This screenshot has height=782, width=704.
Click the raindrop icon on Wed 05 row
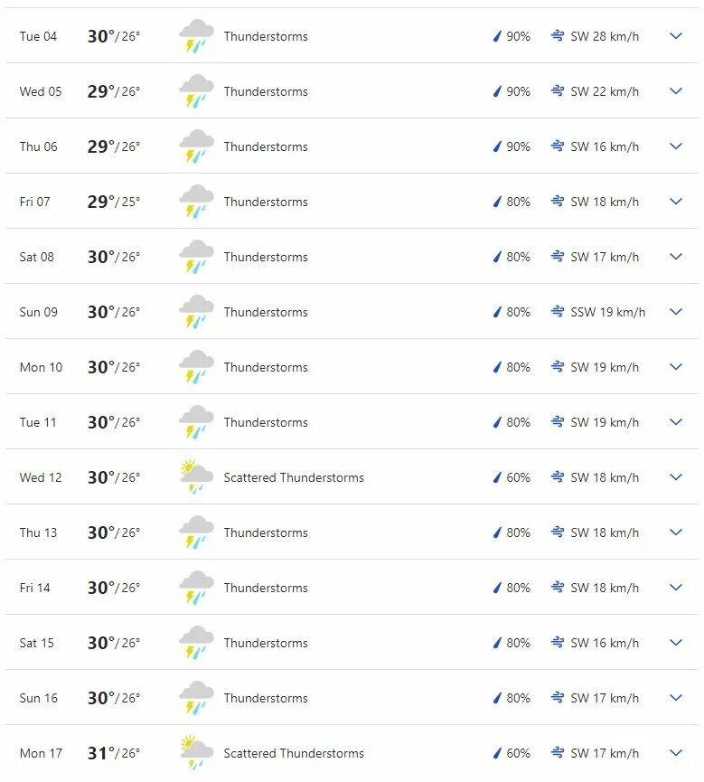click(497, 91)
